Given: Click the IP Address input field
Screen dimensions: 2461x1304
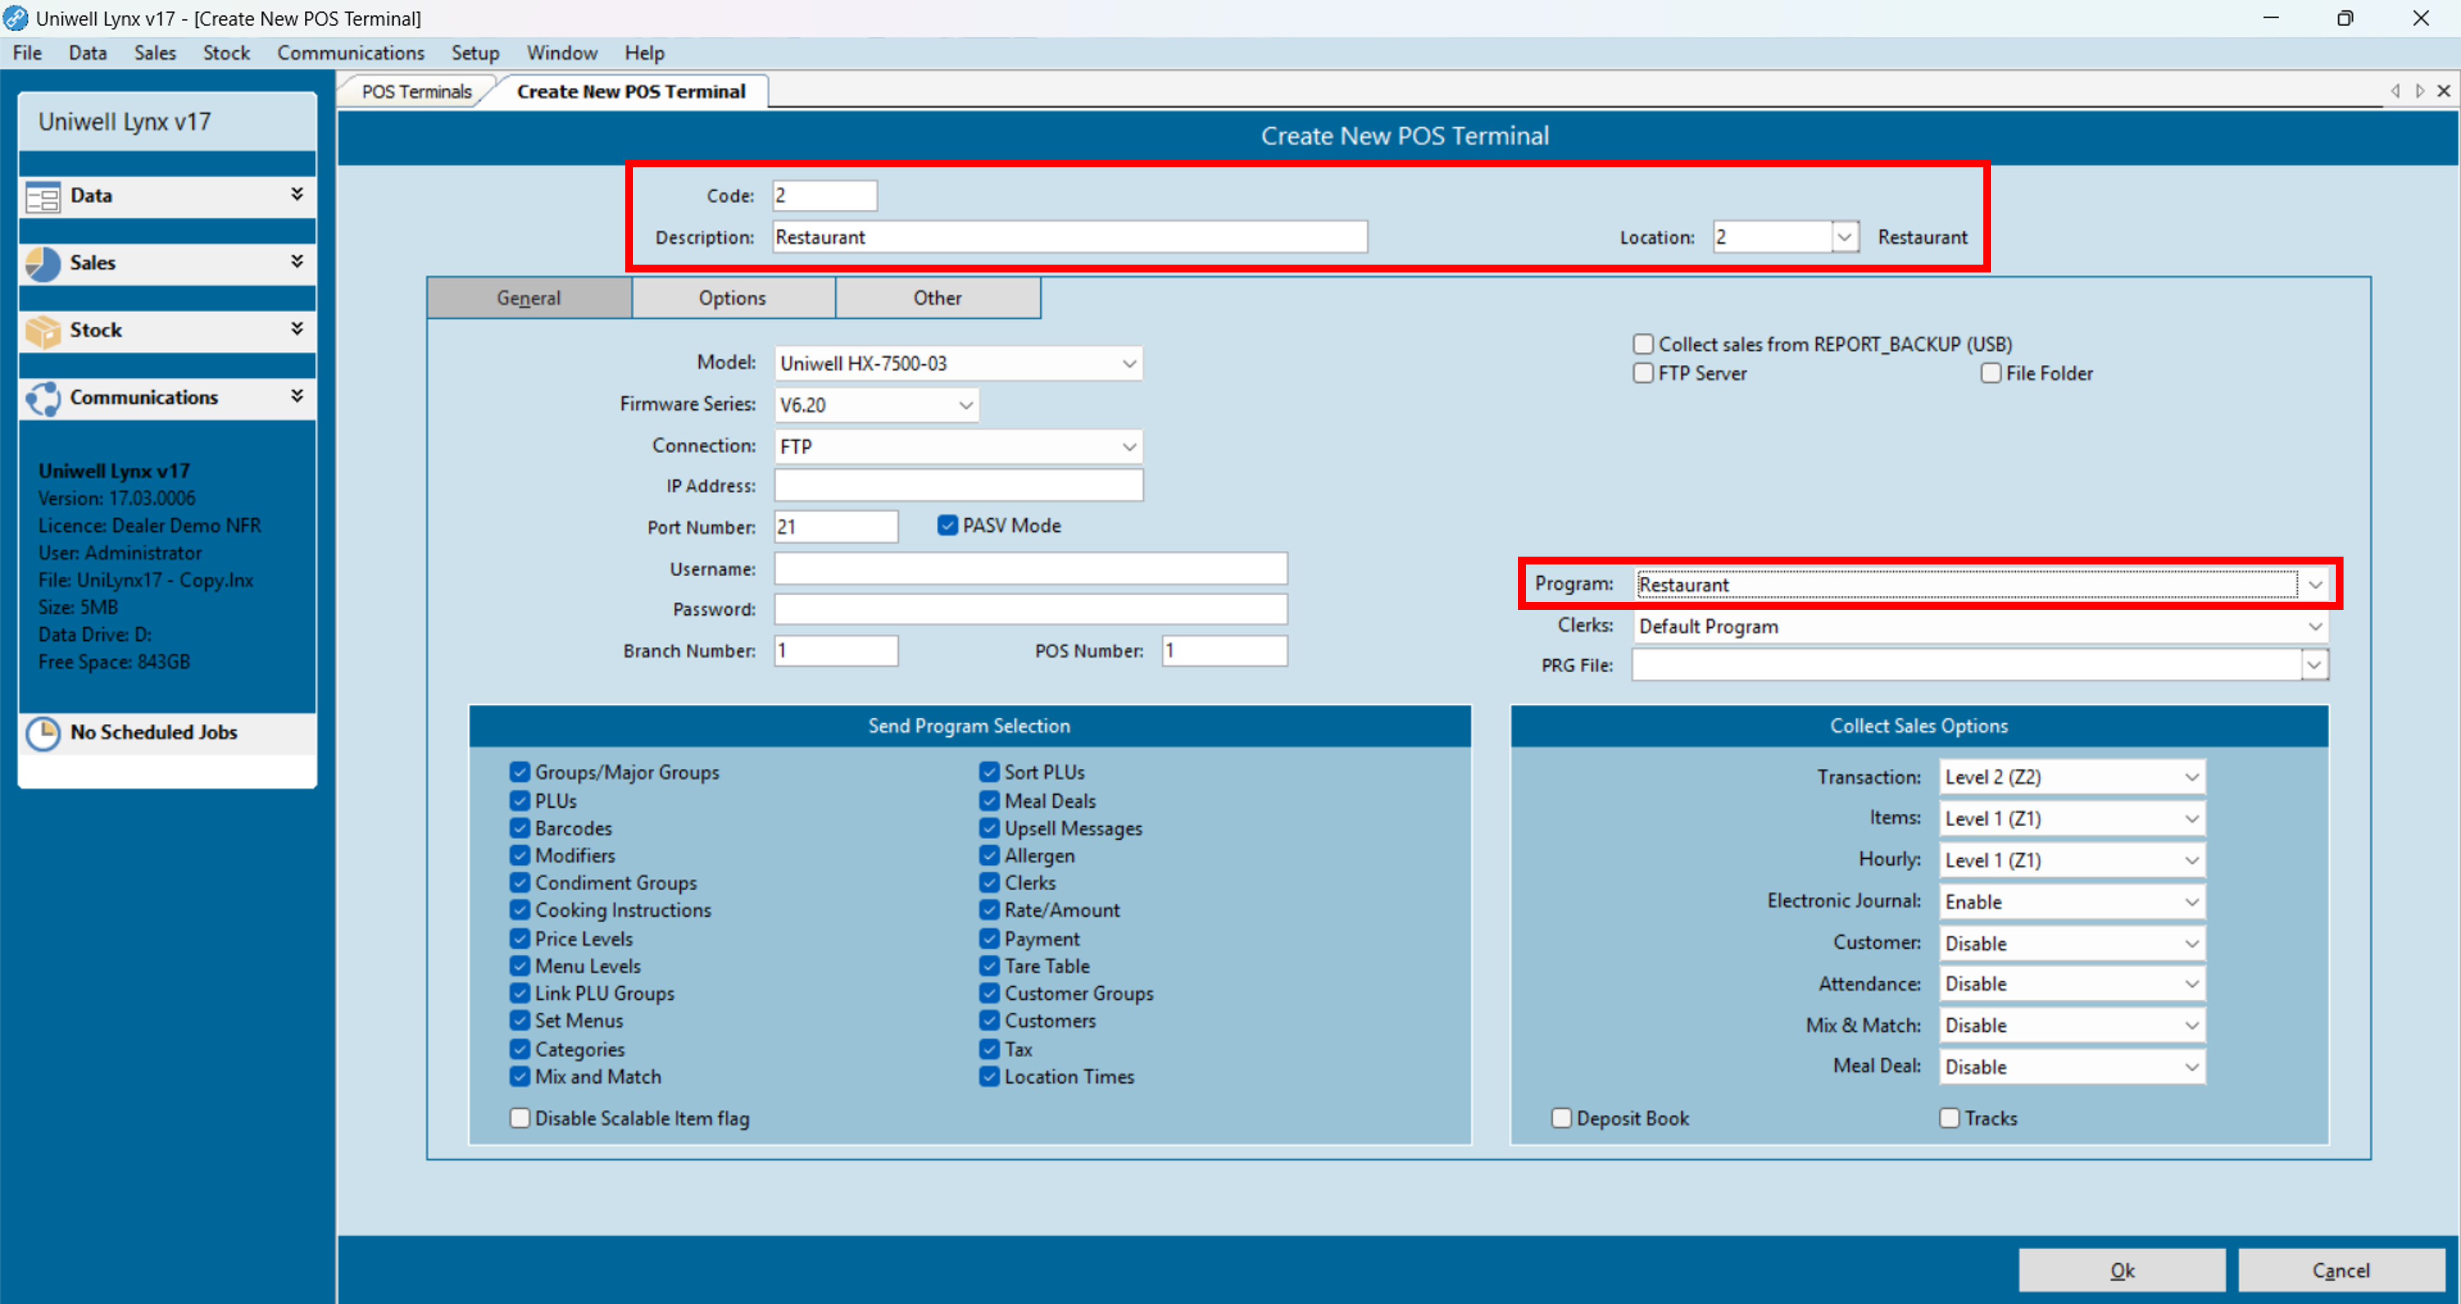Looking at the screenshot, I should point(958,486).
